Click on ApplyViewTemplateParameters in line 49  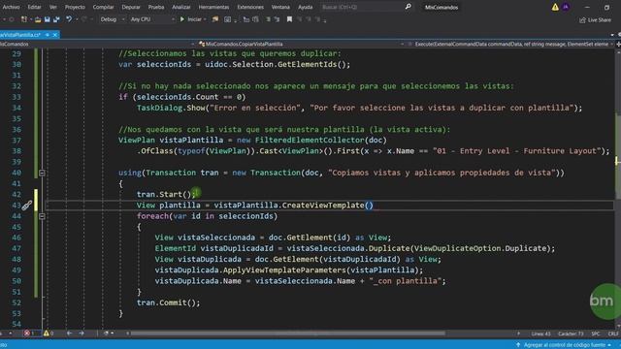click(x=284, y=270)
